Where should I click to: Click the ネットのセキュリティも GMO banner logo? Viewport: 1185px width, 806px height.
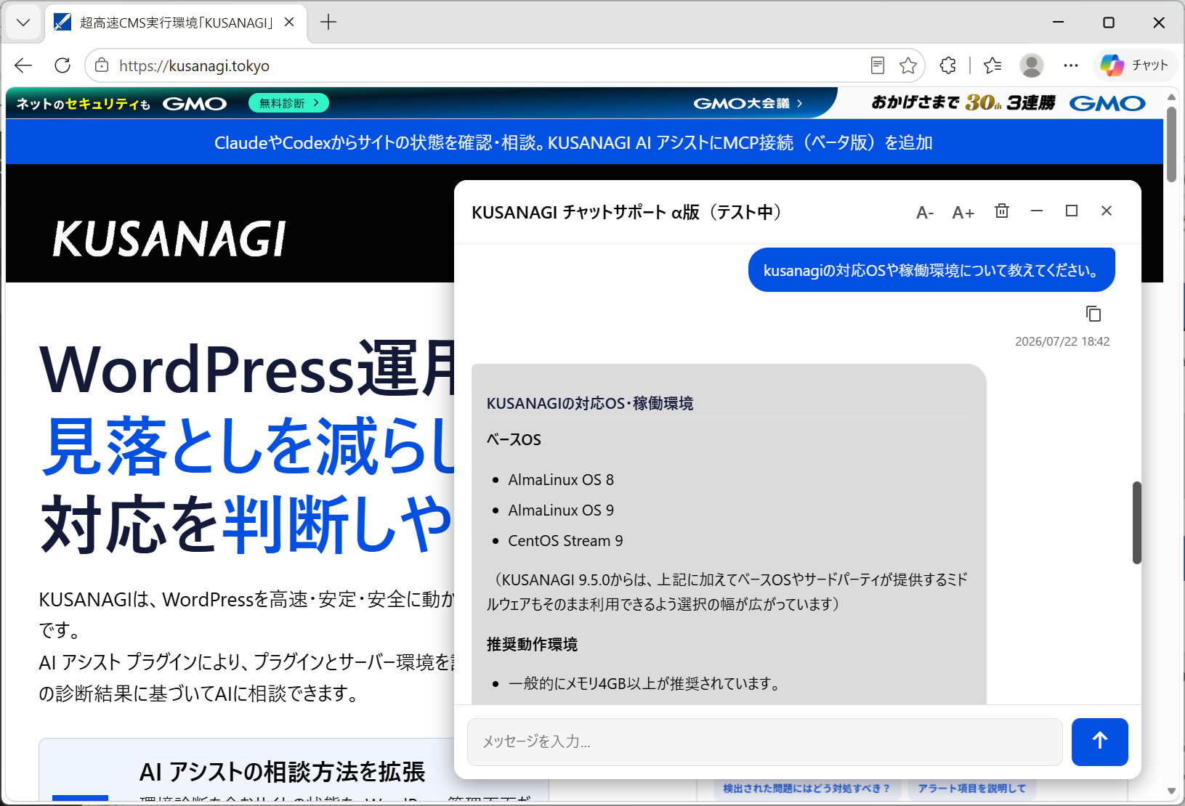click(x=121, y=104)
